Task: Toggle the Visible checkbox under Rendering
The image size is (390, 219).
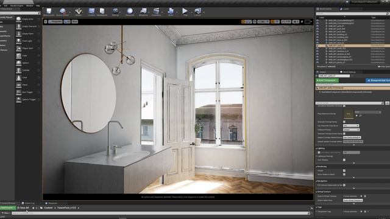Action: 344,170
